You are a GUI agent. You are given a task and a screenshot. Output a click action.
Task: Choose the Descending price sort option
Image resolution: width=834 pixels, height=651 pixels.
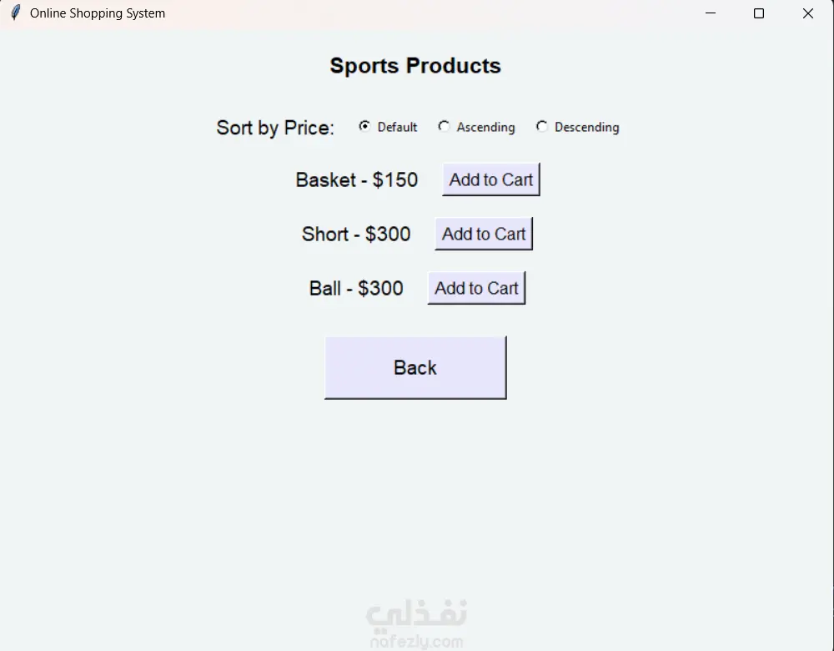click(x=542, y=126)
